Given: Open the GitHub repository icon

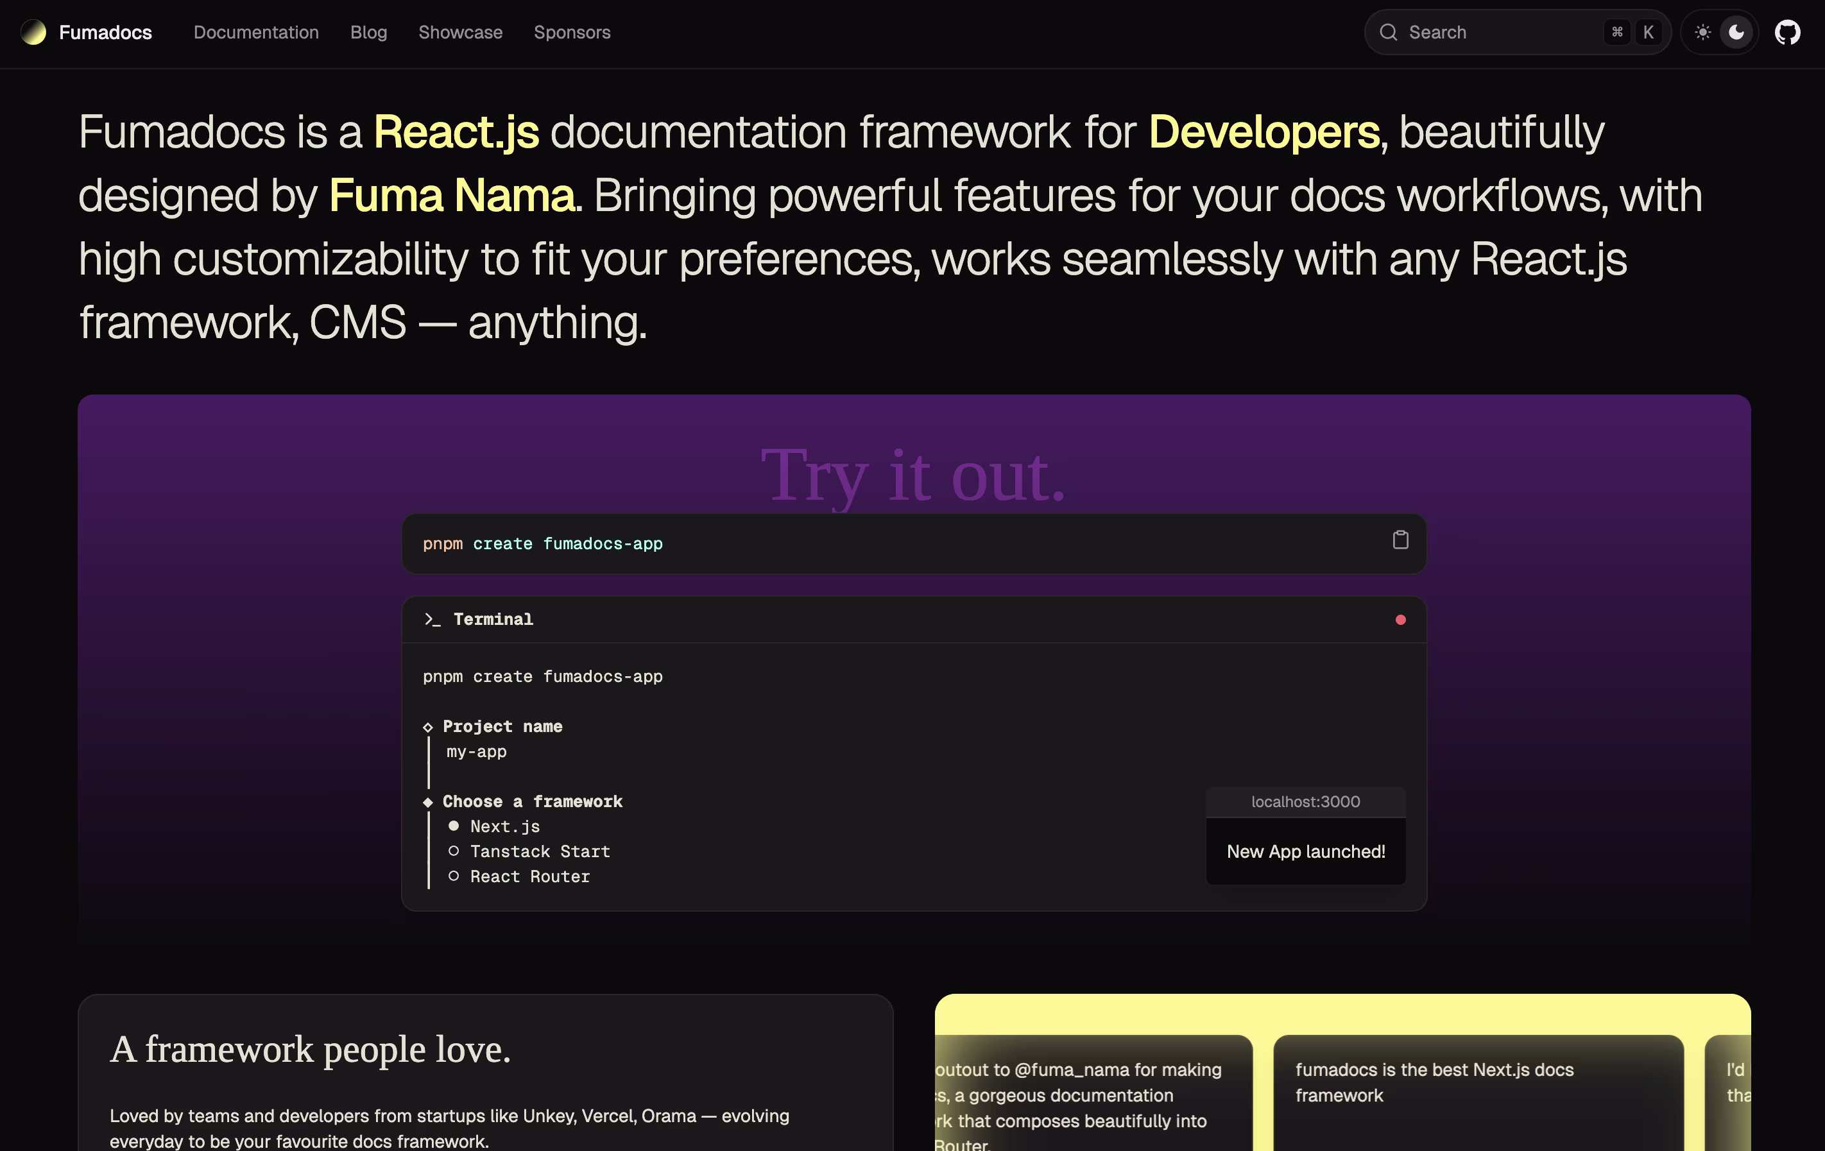Looking at the screenshot, I should [1788, 32].
